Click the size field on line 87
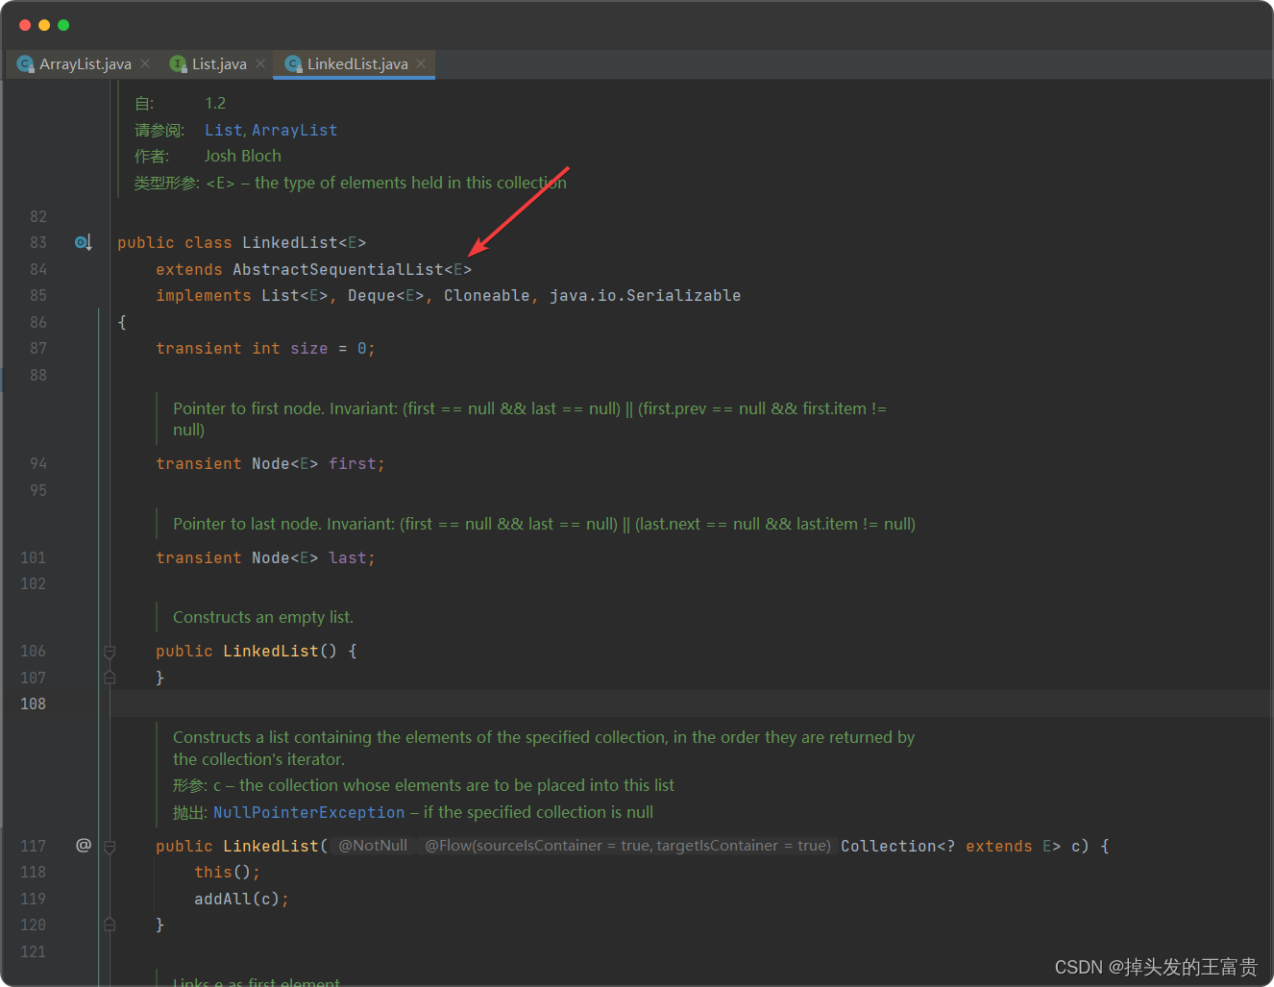 tap(308, 348)
